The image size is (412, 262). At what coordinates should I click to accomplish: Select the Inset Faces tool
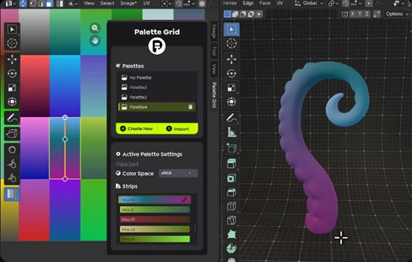[231, 178]
